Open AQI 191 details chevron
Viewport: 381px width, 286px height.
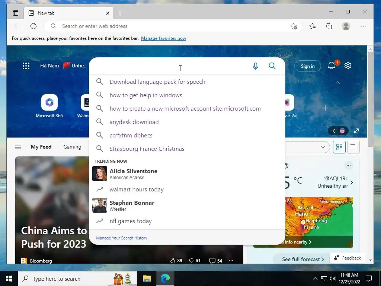[352, 182]
